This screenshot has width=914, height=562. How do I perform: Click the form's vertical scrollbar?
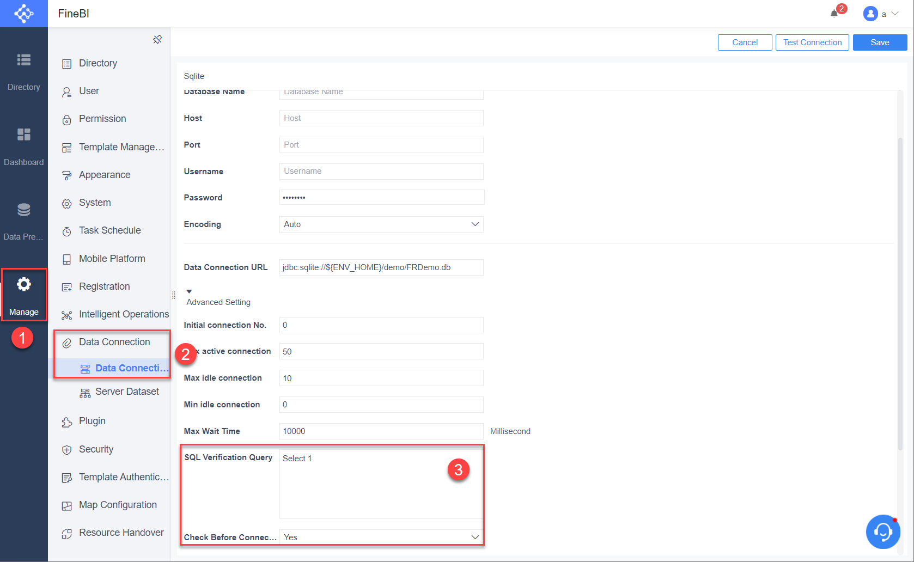[900, 294]
